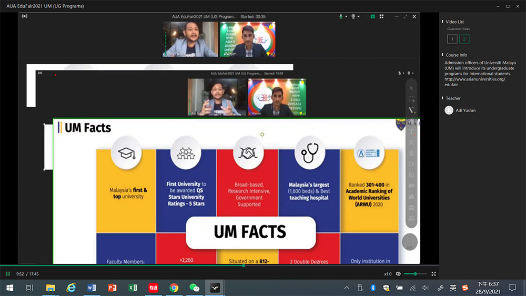Open Windows Security tray icon

(x=386, y=288)
